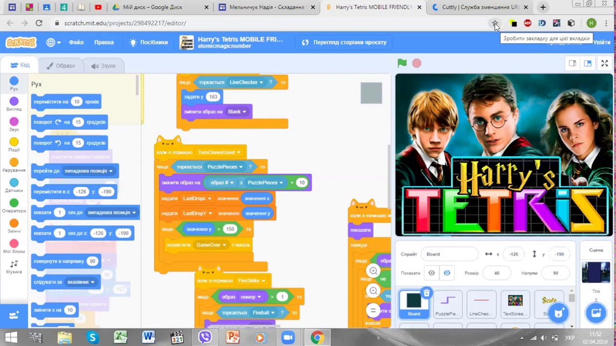Reset the workspace zoom
The image size is (616, 346).
click(x=373, y=310)
